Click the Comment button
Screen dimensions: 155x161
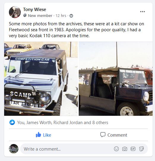[114, 135]
